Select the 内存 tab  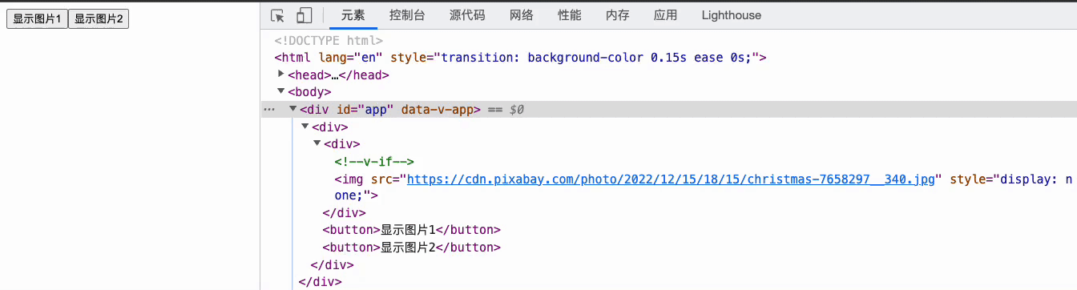(x=618, y=15)
